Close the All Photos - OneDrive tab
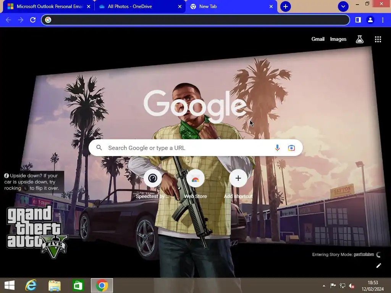Screen dimensions: 391x293 coord(180,6)
